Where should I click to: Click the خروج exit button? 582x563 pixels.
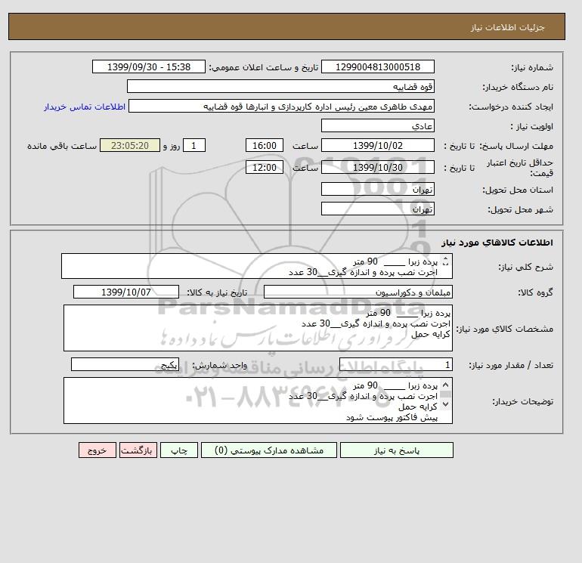click(x=98, y=450)
